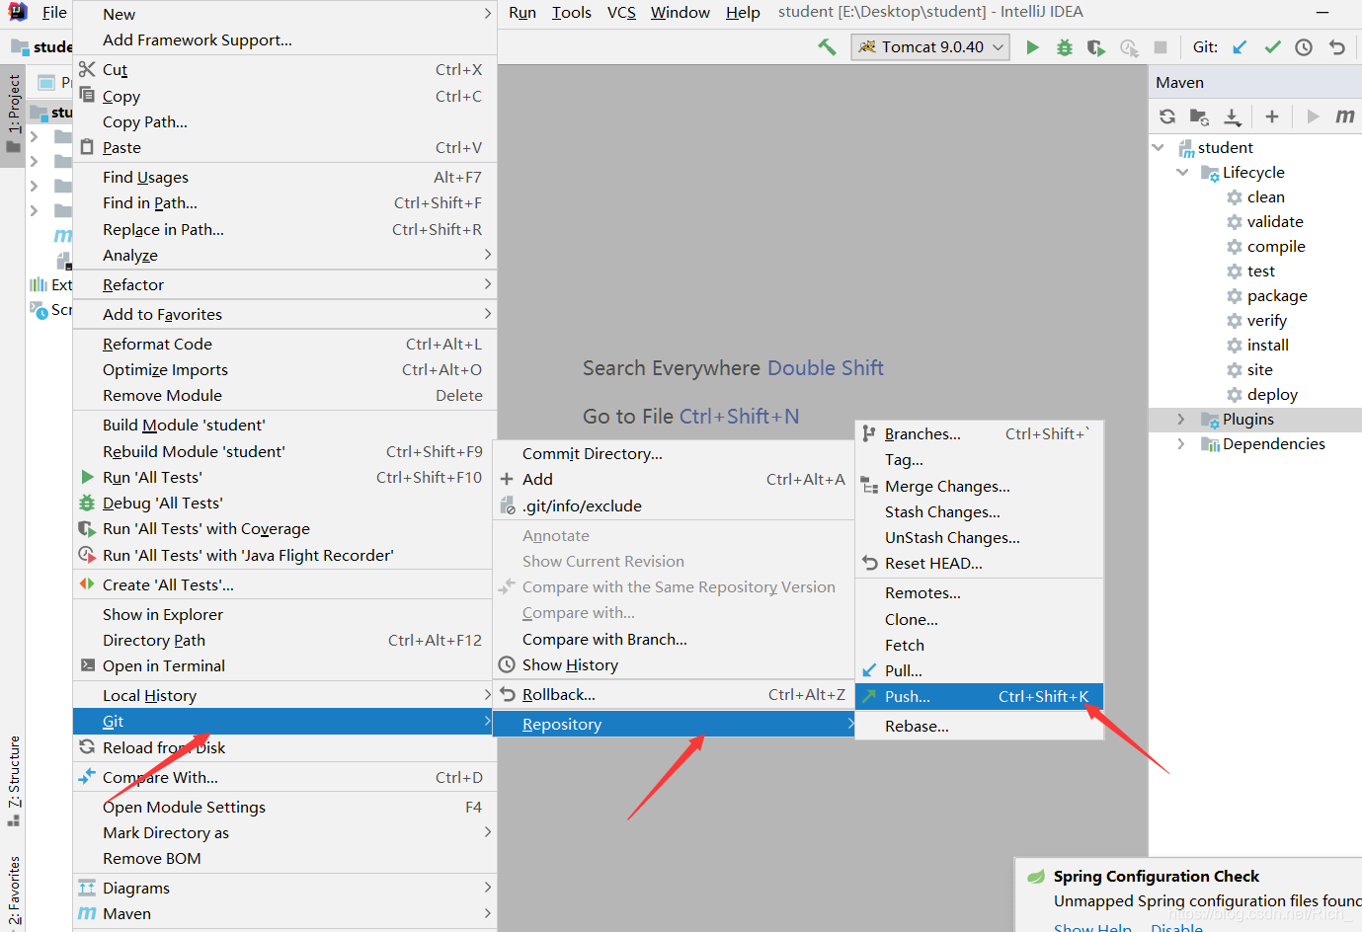
Task: Click Execute Maven Goal m icon
Action: [1344, 116]
